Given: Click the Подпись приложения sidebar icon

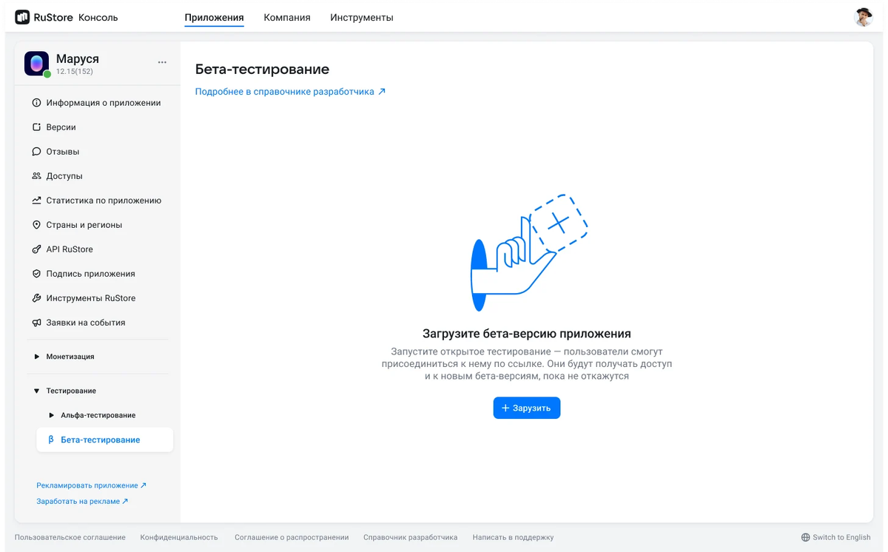Looking at the screenshot, I should pos(36,273).
